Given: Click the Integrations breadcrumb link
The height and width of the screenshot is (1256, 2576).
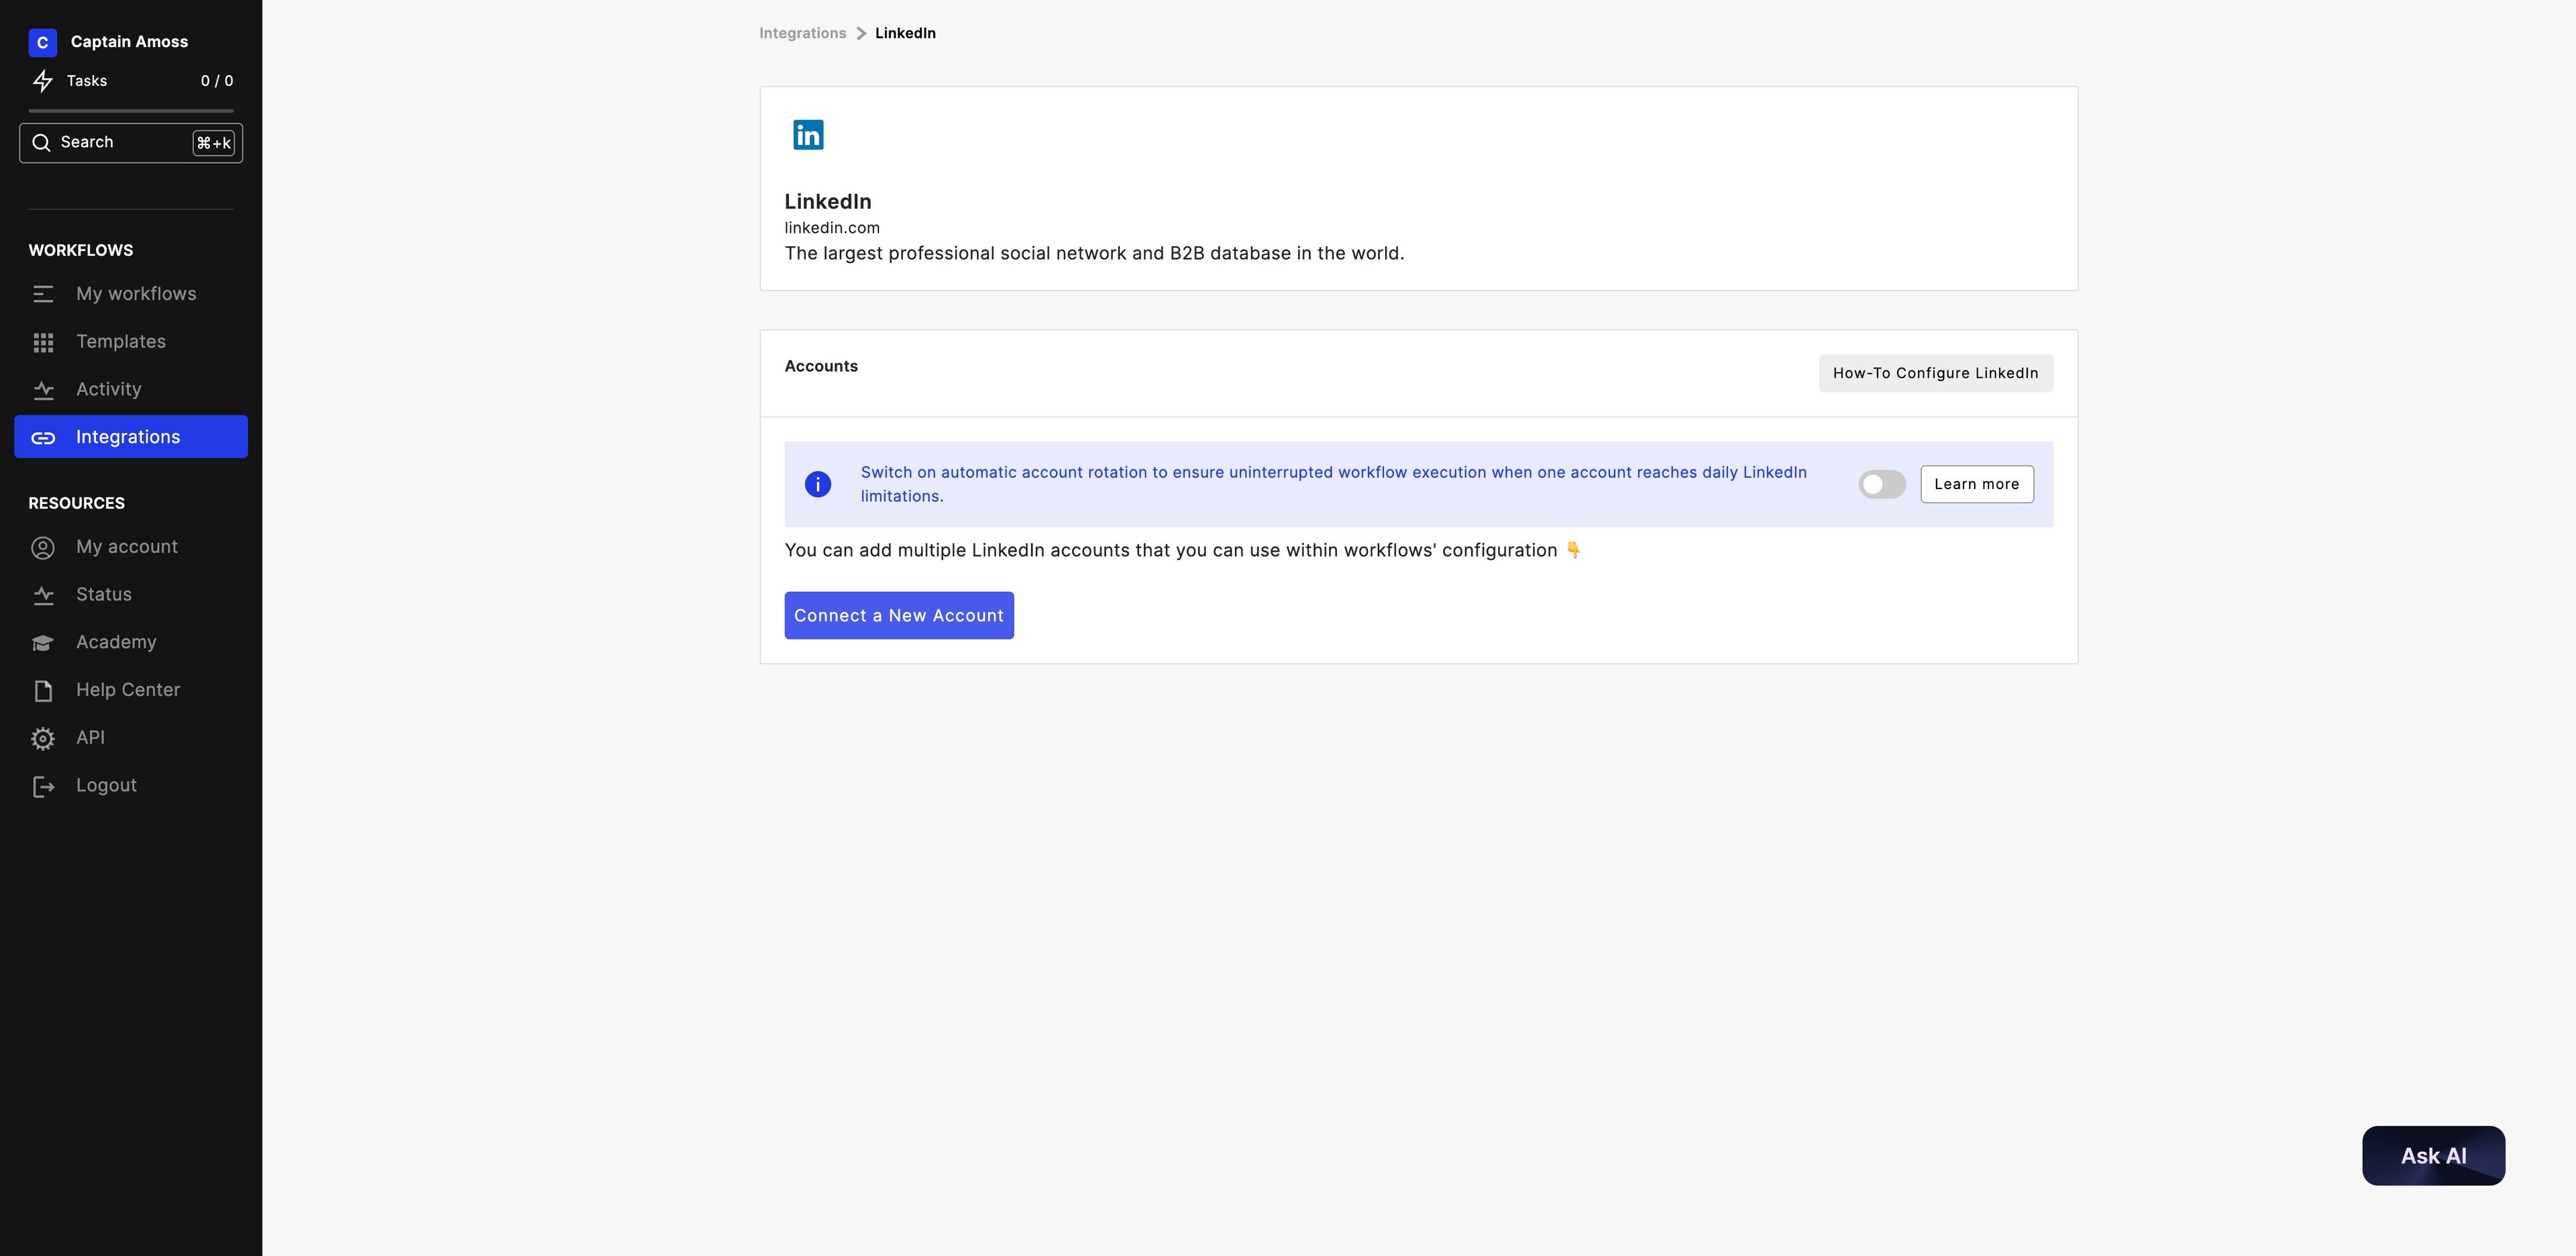Looking at the screenshot, I should 802,33.
